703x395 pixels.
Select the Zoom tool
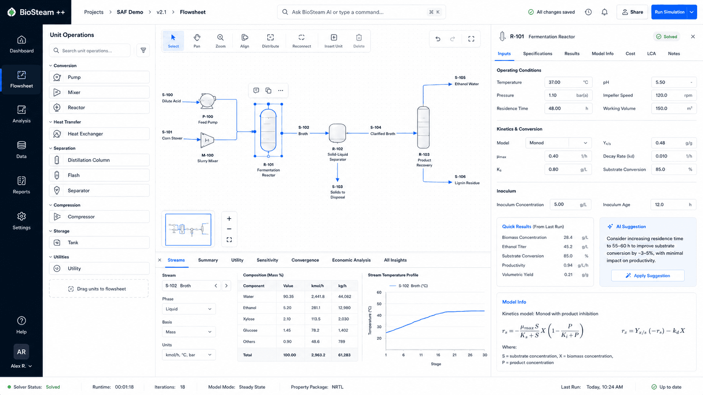pyautogui.click(x=220, y=41)
